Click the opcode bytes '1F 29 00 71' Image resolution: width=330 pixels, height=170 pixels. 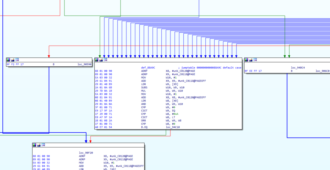pos(104,114)
